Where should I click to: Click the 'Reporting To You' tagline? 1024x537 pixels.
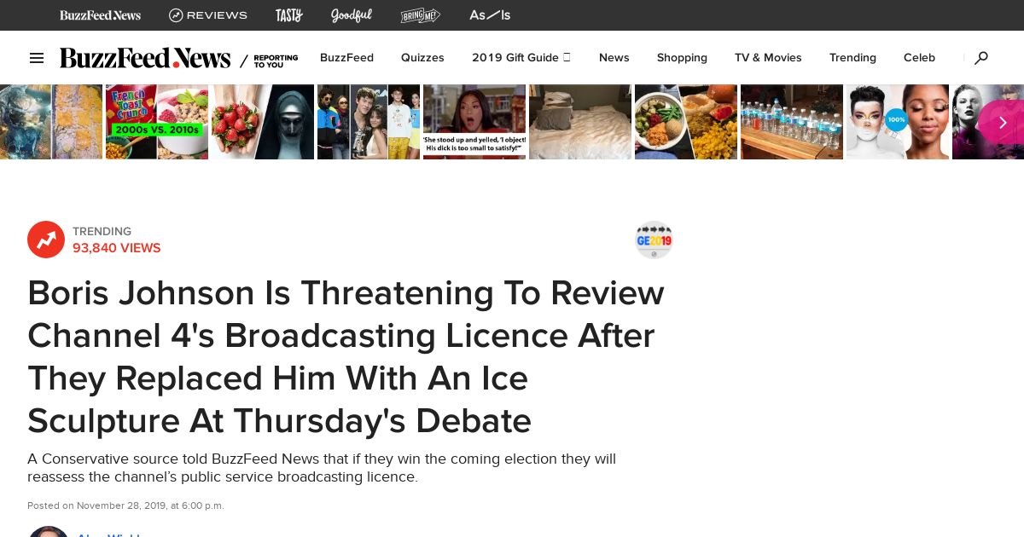pos(276,61)
